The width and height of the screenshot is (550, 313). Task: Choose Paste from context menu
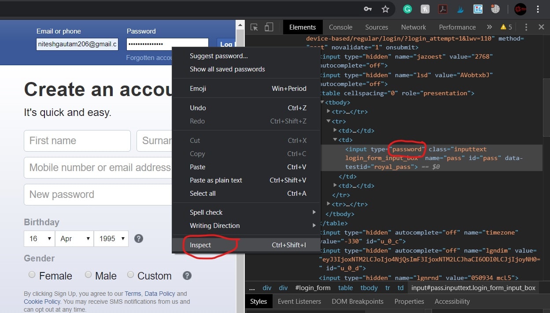pyautogui.click(x=246, y=167)
